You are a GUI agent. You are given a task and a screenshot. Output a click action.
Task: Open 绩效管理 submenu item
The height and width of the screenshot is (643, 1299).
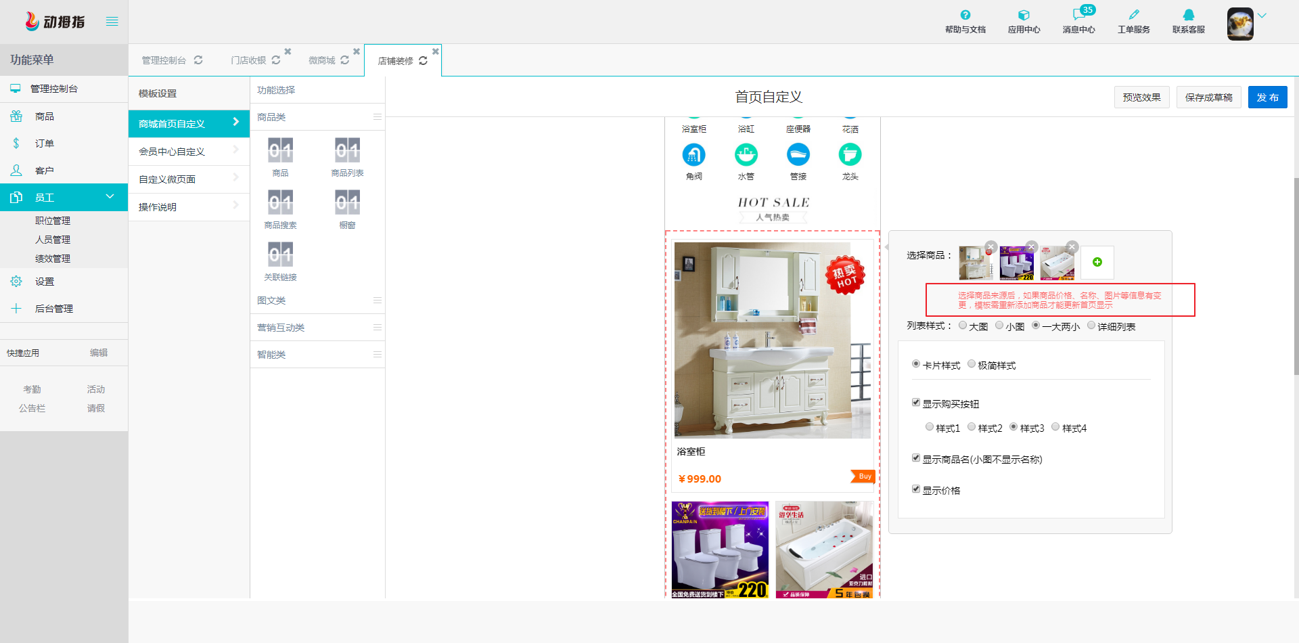53,259
